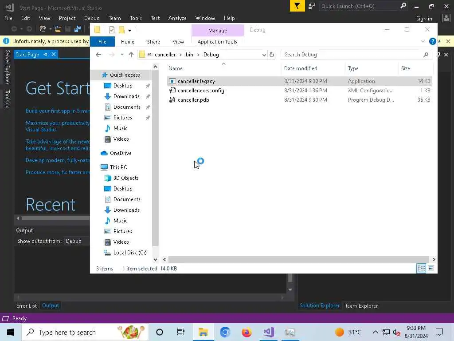Click the Visual Studio feedback notification flag icon
This screenshot has height=341, width=454.
[297, 6]
